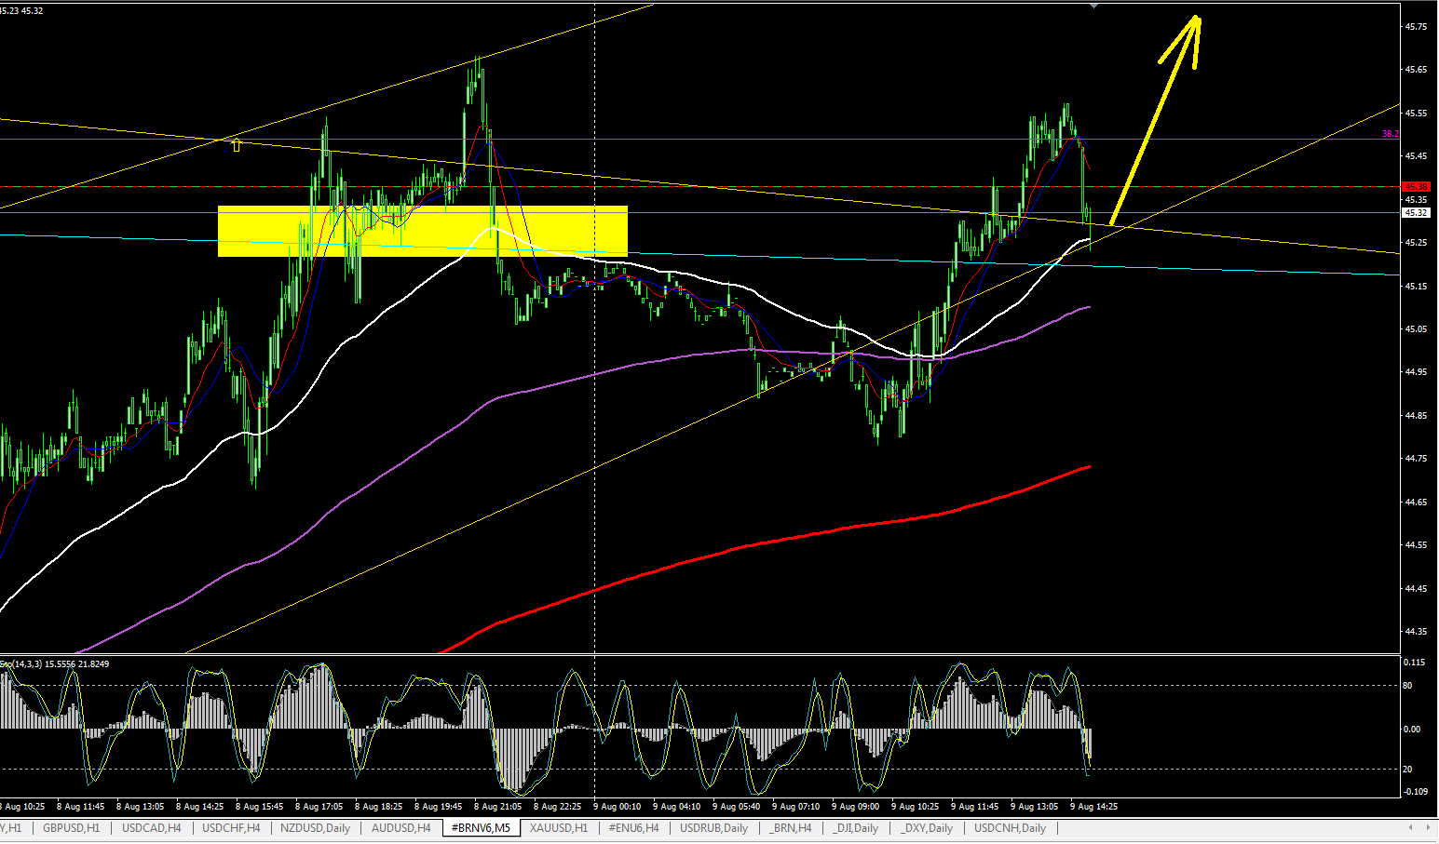Click the 44.35 price scale value
The image size is (1439, 844).
(1416, 632)
